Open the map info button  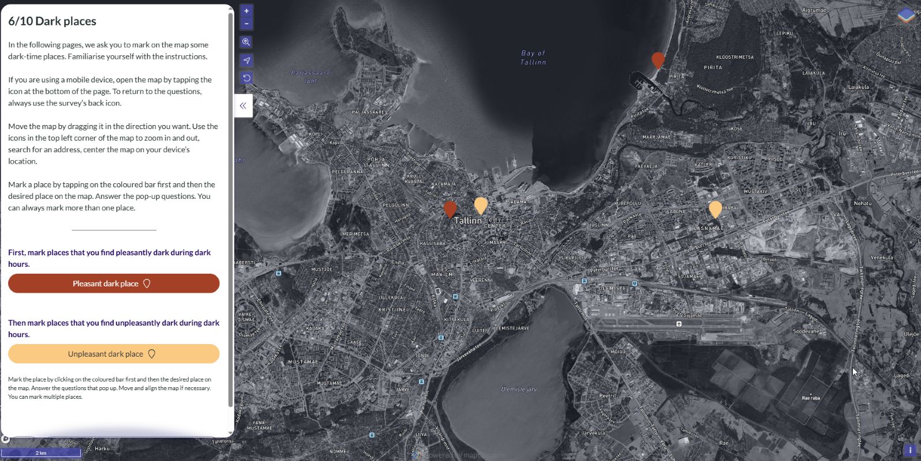(x=910, y=450)
